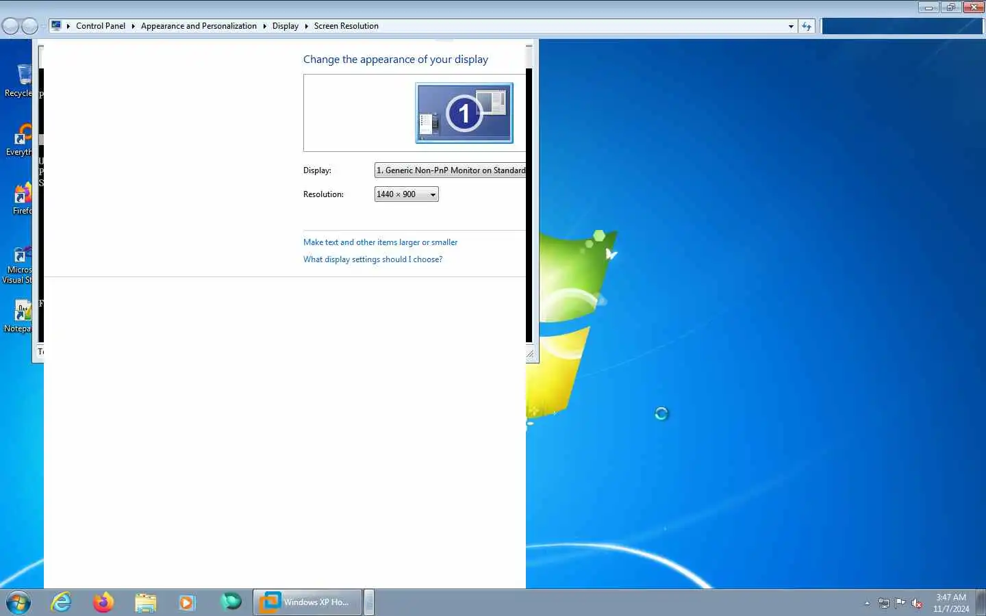Launch Internet Explorer from the taskbar

[62, 602]
